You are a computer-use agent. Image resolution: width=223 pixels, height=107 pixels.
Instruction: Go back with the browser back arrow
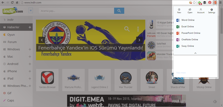tap(3, 2)
